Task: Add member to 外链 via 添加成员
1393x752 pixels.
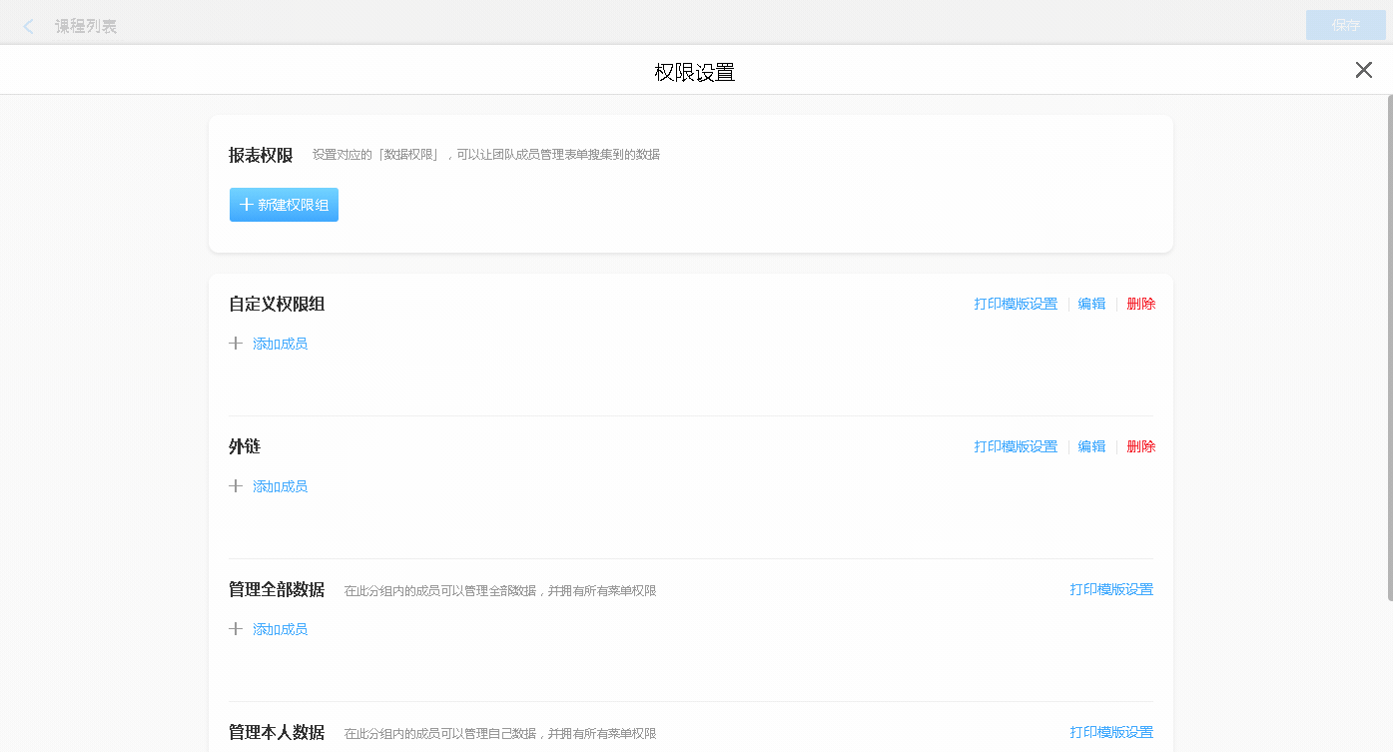Action: pyautogui.click(x=280, y=486)
